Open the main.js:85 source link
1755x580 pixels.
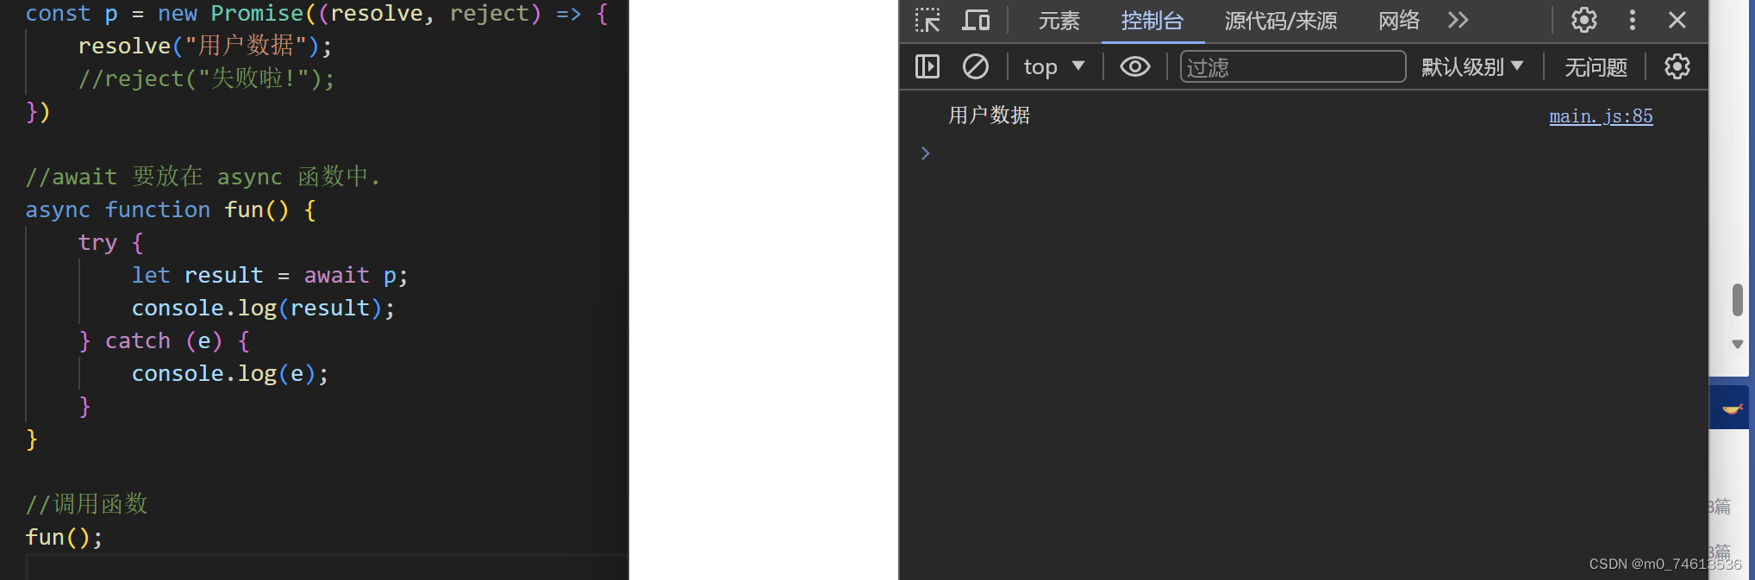[1601, 115]
